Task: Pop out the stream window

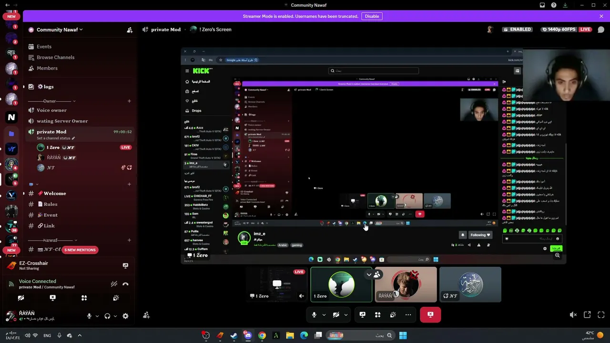Action: tap(587, 315)
